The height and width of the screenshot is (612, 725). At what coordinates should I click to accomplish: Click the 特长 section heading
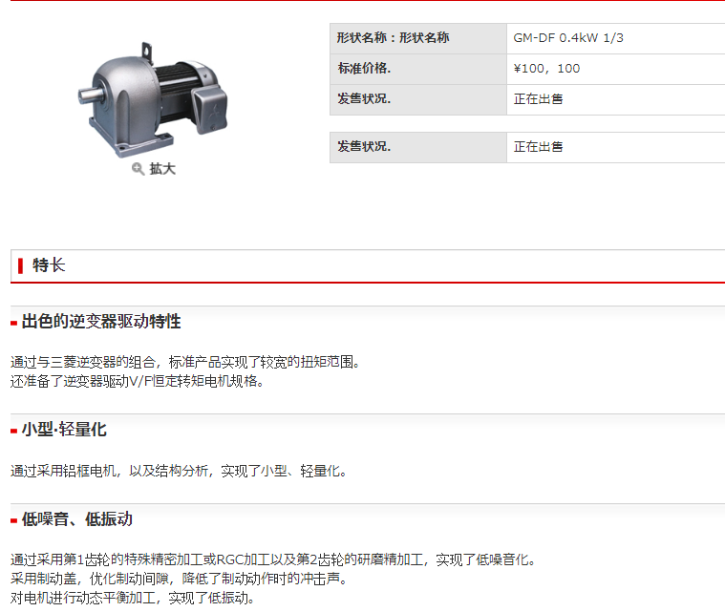tap(49, 265)
